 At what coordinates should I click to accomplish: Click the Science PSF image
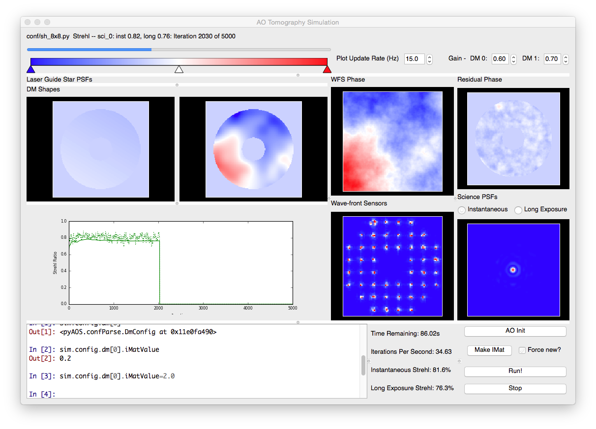[x=513, y=270]
